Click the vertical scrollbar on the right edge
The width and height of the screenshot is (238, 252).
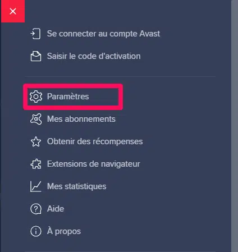tap(235, 126)
